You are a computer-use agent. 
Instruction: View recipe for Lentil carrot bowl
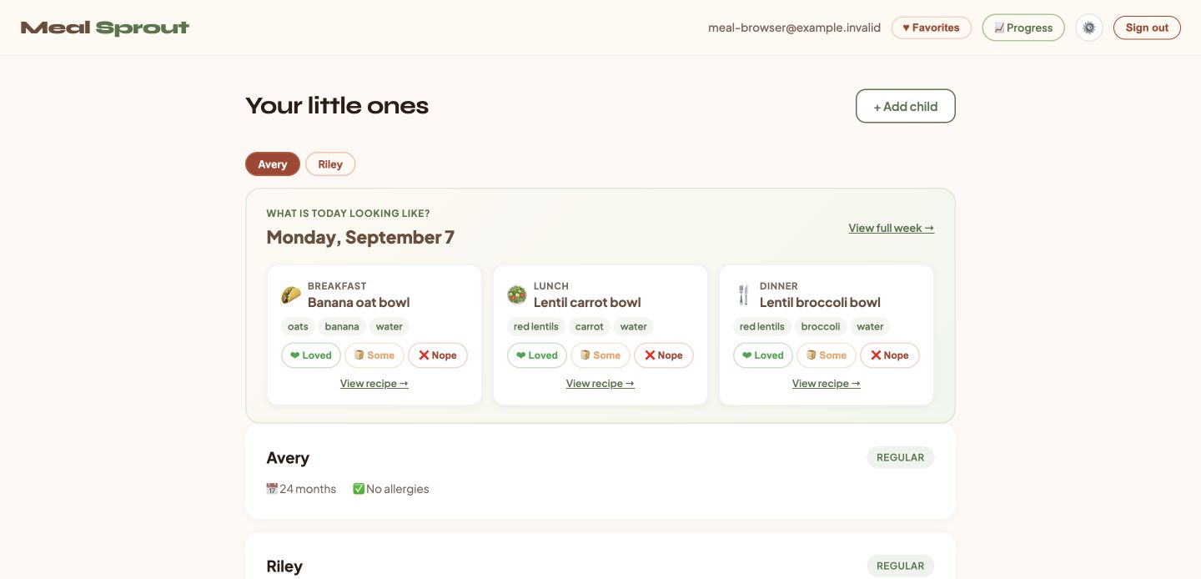pyautogui.click(x=600, y=384)
